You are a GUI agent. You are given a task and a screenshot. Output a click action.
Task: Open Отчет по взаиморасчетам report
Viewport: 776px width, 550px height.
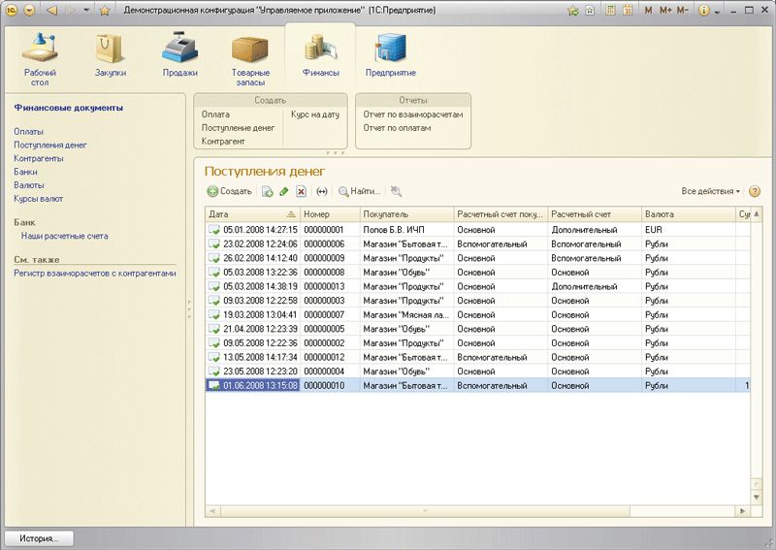[412, 114]
